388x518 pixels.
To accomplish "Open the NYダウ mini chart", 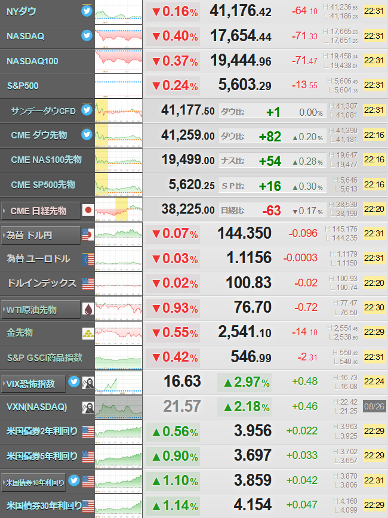I will point(118,12).
